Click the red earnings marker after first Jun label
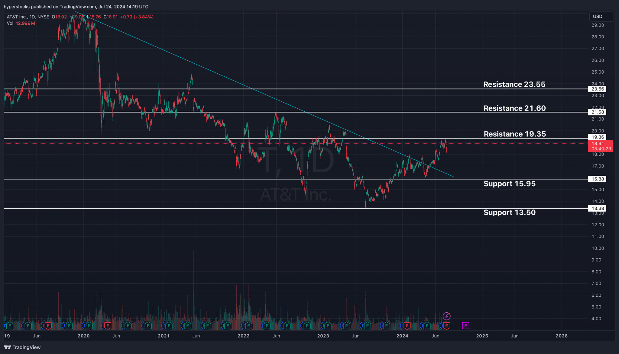Viewport: 619px width, 354px height. [48, 326]
